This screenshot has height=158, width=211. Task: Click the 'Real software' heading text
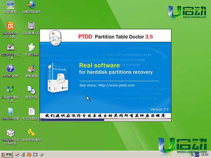(99, 65)
